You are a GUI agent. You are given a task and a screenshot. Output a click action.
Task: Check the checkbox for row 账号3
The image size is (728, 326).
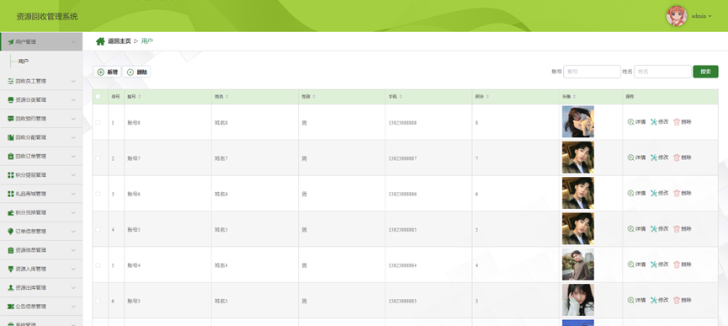coord(98,301)
